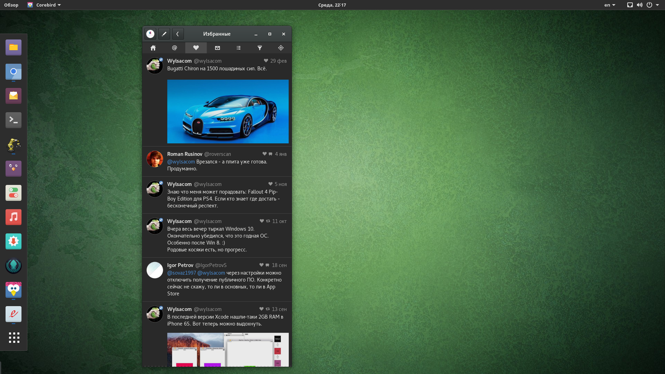This screenshot has width=665, height=374.
Task: Switch to Corebird bird icon in dock
Action: point(13,290)
